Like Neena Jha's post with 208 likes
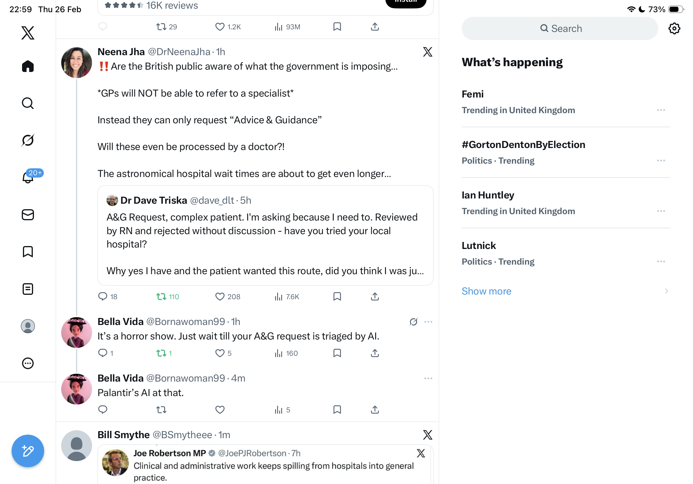The image size is (693, 484). click(220, 297)
